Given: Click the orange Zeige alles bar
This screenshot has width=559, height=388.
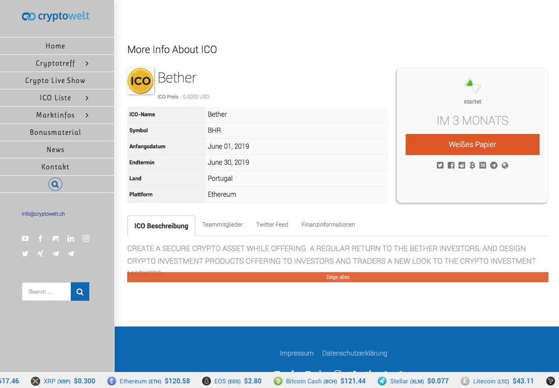Looking at the screenshot, I should click(x=338, y=277).
